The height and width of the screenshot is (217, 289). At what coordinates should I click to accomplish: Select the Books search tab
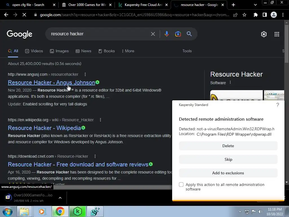tap(106, 51)
